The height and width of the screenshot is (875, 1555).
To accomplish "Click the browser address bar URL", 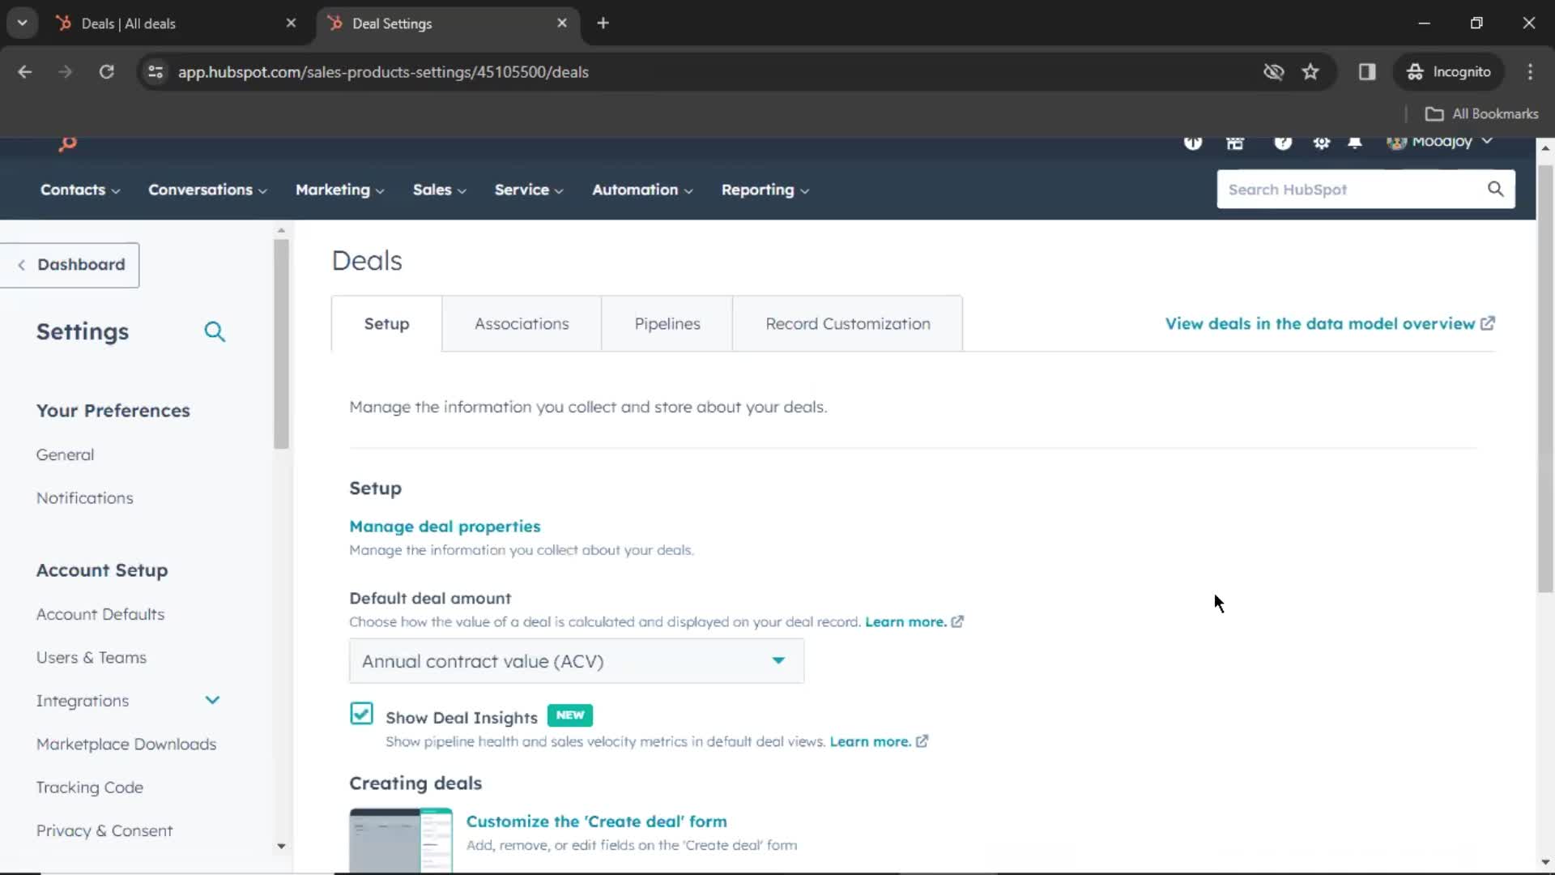I will pyautogui.click(x=383, y=72).
